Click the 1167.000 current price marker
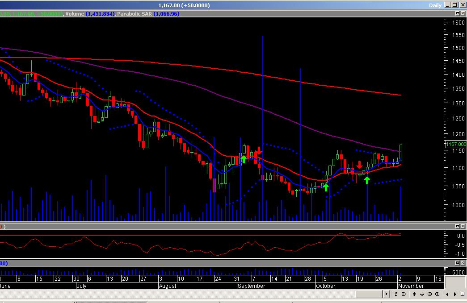The image size is (467, 303). coord(456,144)
